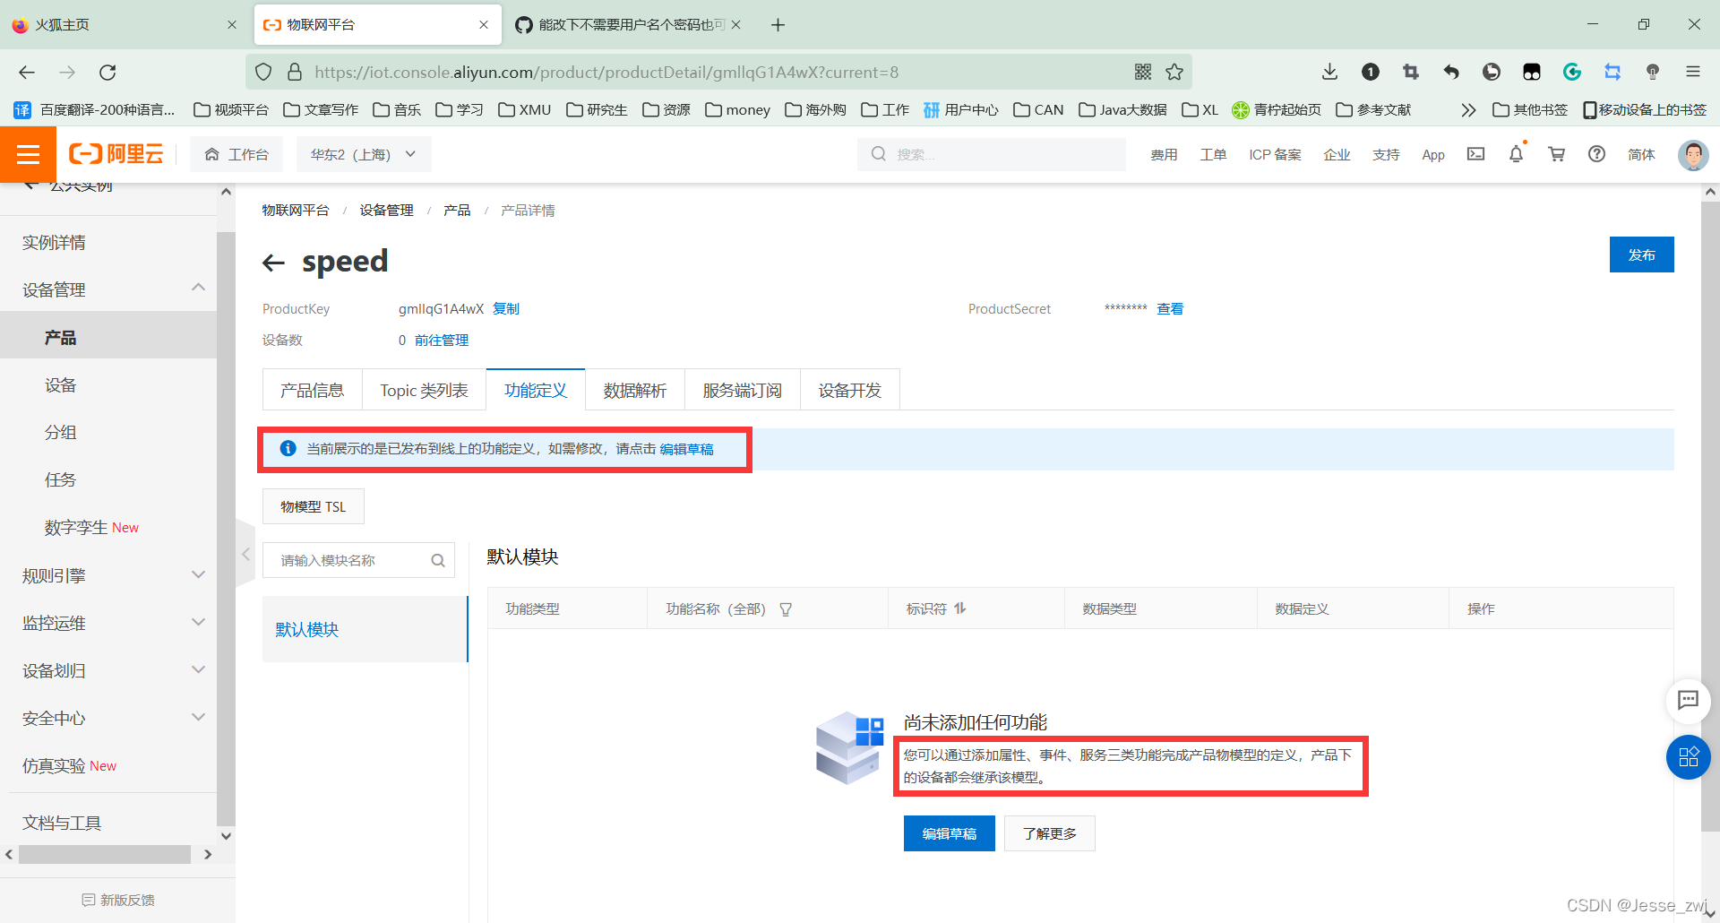Click the 编辑草稿 button
1720x923 pixels.
pyautogui.click(x=949, y=832)
